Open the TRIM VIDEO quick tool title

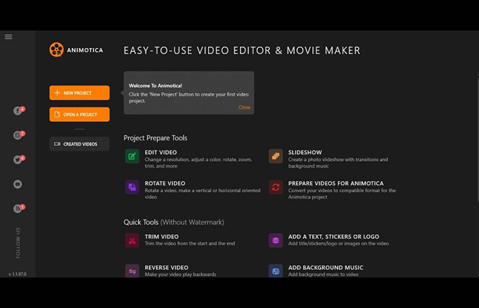[161, 237]
